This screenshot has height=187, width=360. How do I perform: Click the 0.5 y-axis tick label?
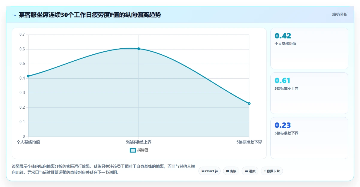pyautogui.click(x=22, y=64)
